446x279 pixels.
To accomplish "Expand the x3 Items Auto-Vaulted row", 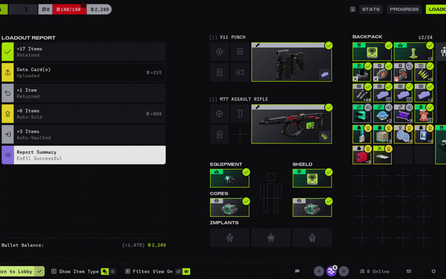I will [x=83, y=134].
